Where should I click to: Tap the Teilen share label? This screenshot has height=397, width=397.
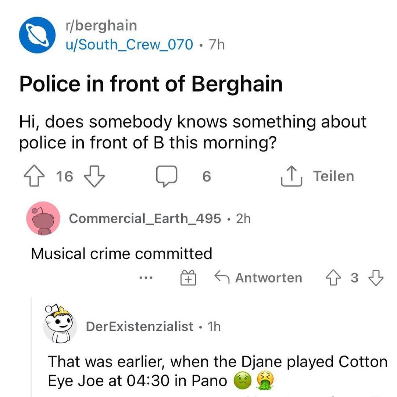(333, 176)
